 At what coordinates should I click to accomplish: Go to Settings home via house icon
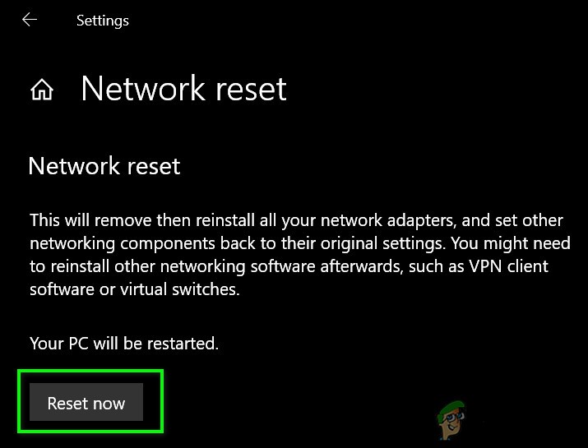pos(42,90)
